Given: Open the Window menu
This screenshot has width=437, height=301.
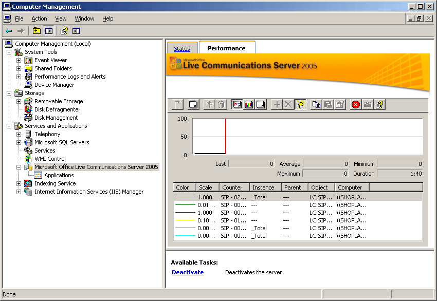Looking at the screenshot, I should click(84, 18).
